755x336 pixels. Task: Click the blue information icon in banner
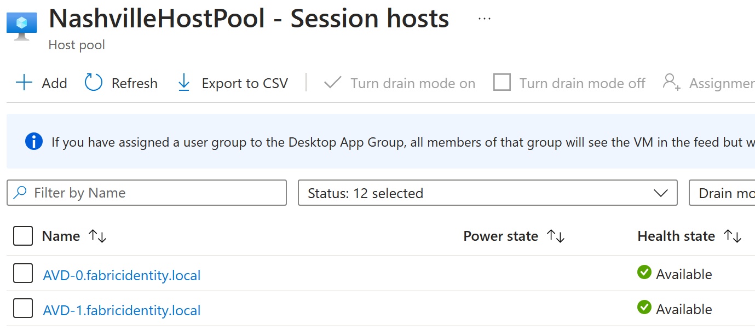34,142
